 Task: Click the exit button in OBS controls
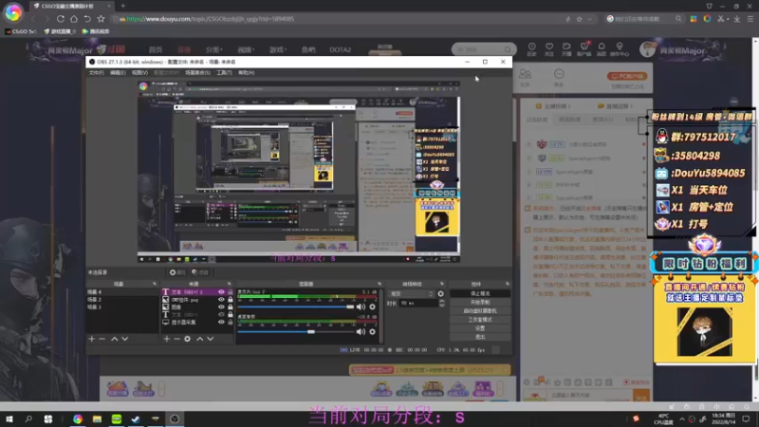[x=480, y=337]
